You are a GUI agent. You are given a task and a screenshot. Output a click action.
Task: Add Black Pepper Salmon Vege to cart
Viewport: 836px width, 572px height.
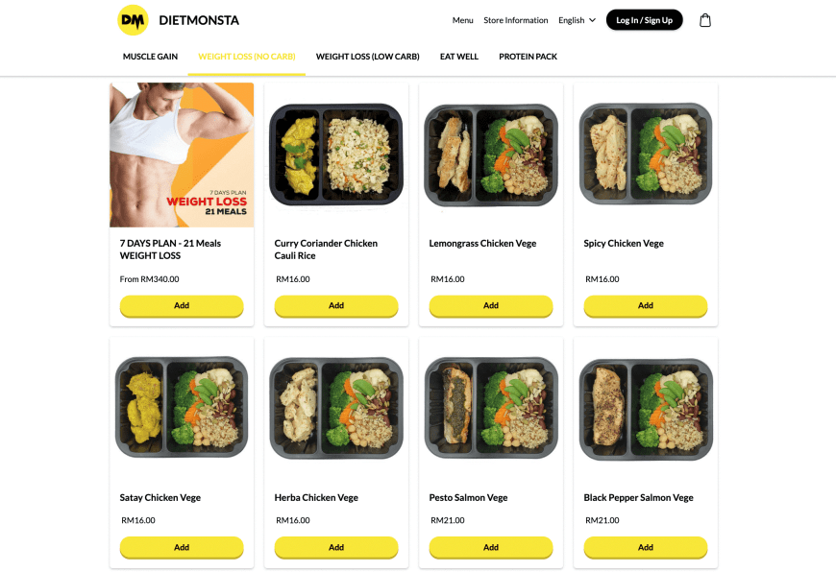click(646, 547)
